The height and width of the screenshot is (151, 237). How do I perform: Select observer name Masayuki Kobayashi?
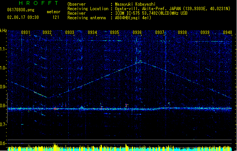pyautogui.click(x=135, y=4)
